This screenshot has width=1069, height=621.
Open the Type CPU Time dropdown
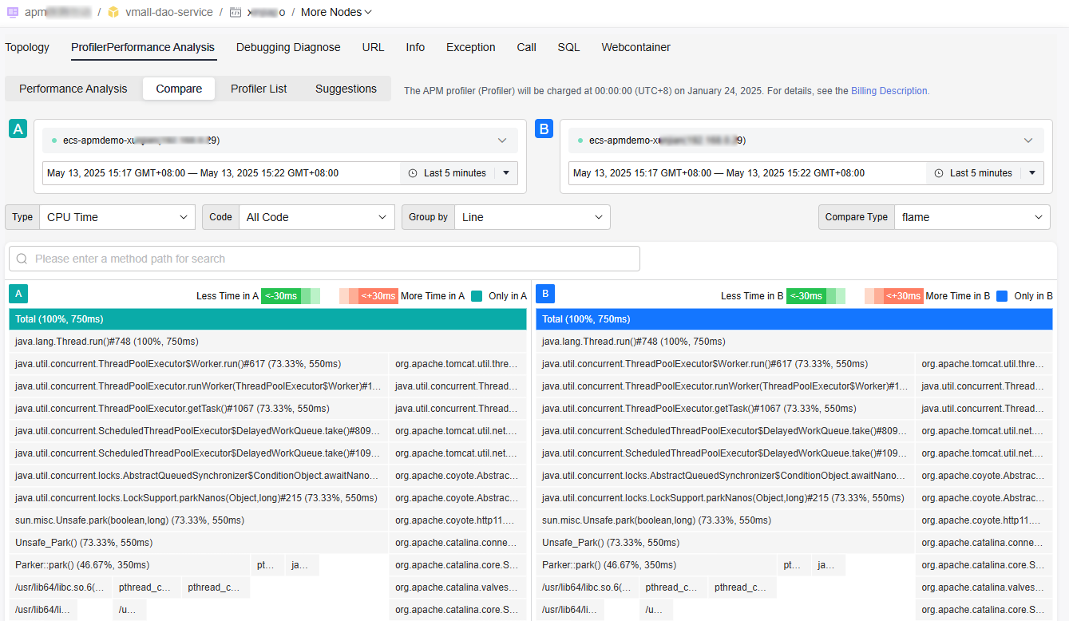(x=117, y=217)
